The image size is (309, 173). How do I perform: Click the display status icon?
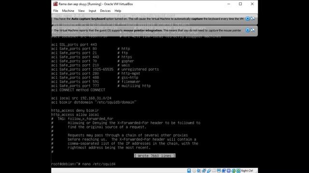click(x=219, y=171)
